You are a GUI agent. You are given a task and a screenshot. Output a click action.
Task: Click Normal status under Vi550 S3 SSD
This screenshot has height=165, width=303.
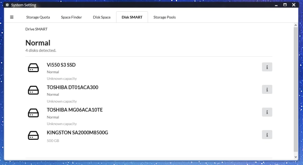[x=53, y=72]
